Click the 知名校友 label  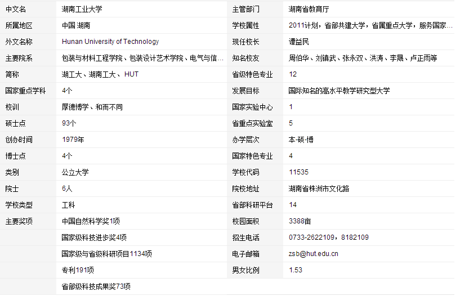[246, 58]
